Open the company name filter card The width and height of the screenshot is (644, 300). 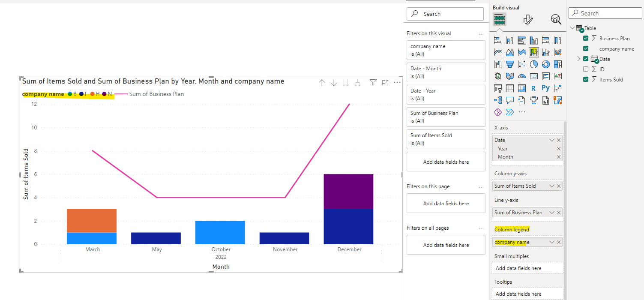[446, 50]
